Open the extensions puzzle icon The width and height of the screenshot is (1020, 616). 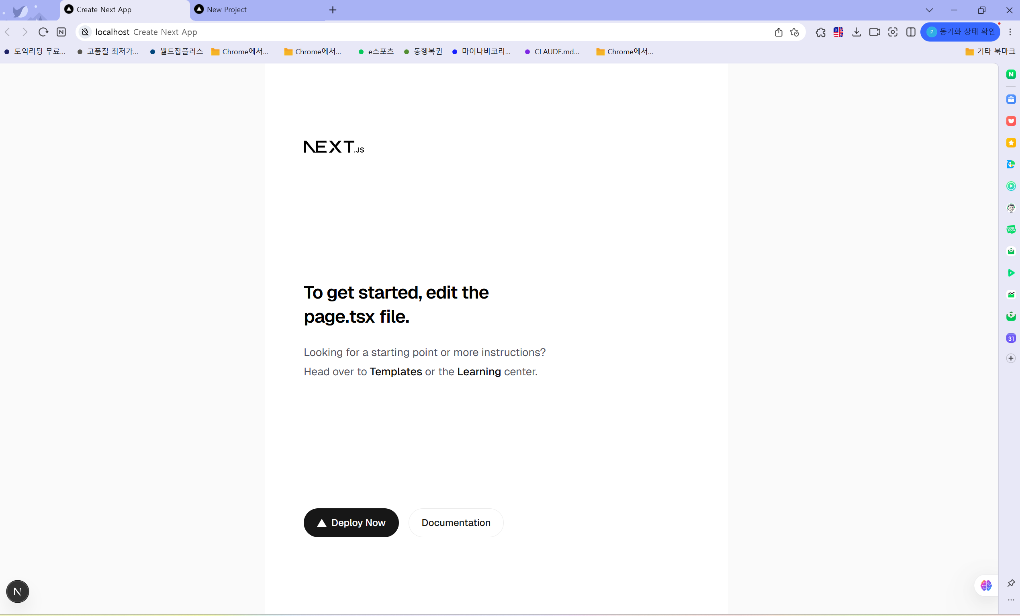click(x=820, y=32)
